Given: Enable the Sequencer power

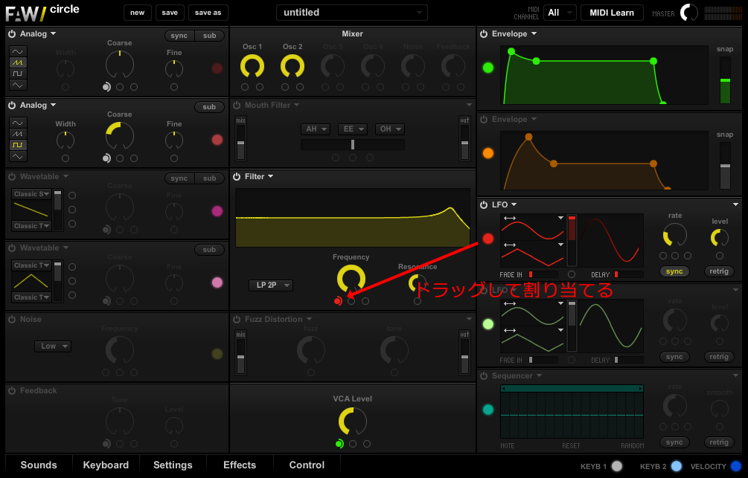Looking at the screenshot, I should [484, 376].
